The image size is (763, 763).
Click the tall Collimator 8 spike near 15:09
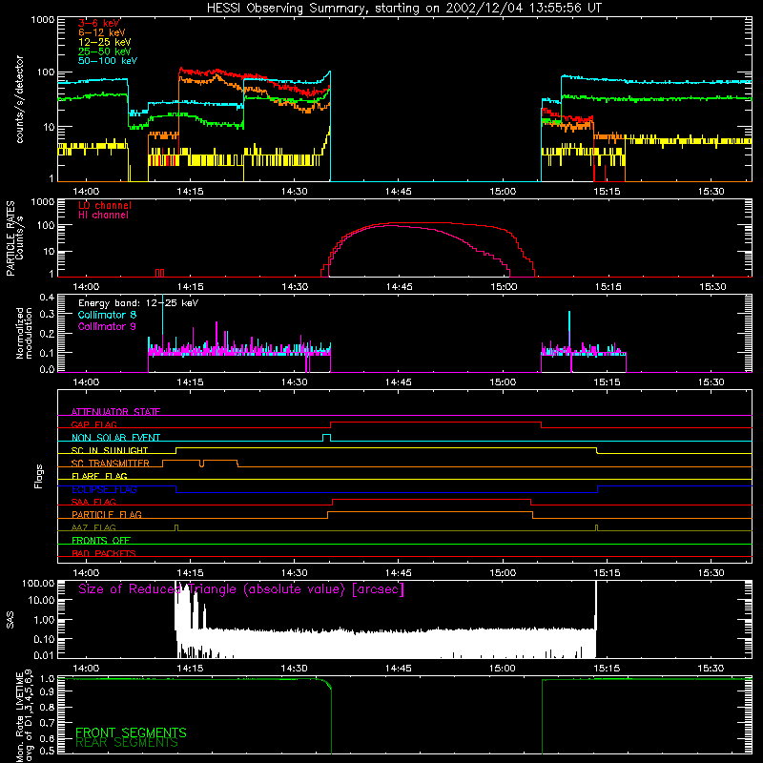coord(568,331)
